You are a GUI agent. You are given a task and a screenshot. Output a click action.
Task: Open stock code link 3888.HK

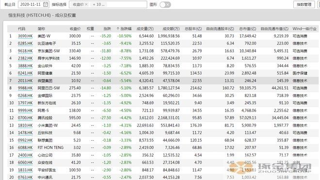click(25, 66)
